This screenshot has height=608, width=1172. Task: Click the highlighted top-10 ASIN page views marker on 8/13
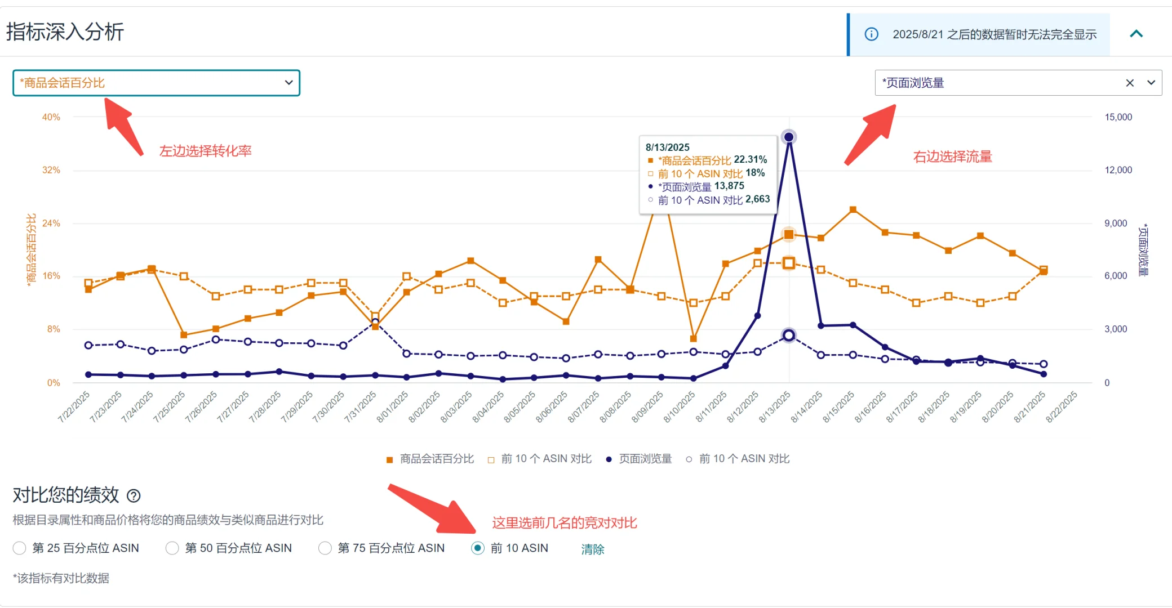789,336
